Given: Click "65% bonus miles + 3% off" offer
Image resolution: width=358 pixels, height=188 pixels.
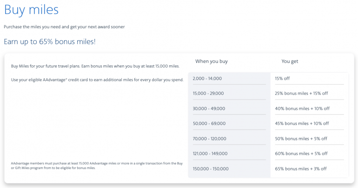Looking at the screenshot, I should click(301, 169).
